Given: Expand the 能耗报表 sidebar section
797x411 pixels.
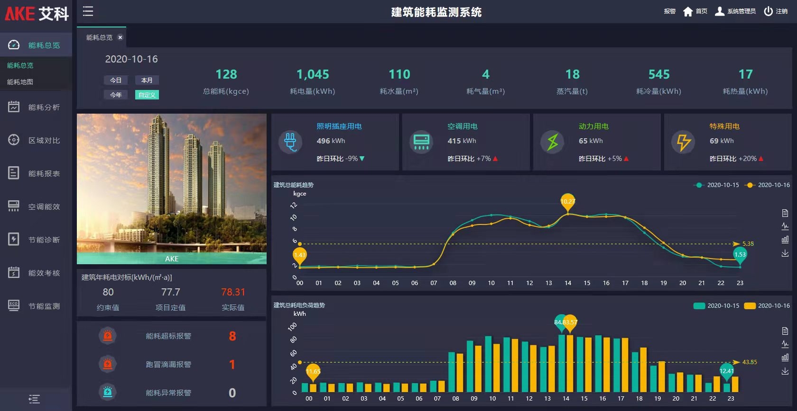Looking at the screenshot, I should point(36,174).
